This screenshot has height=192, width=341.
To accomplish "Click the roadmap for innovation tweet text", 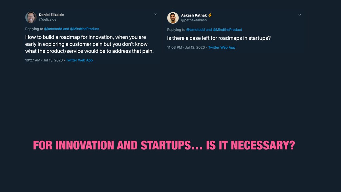I will click(89, 44).
